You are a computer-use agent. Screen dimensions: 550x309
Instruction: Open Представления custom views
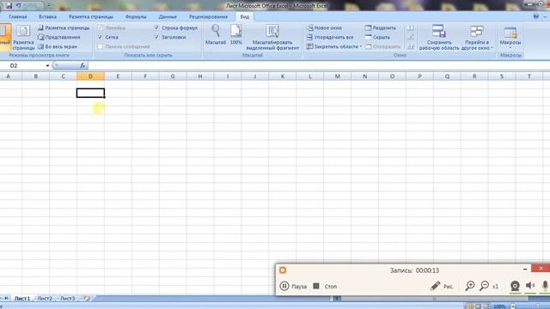pyautogui.click(x=59, y=37)
